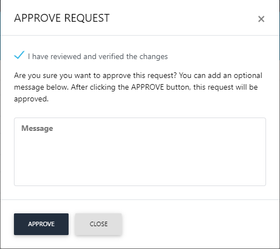
Task: Click the dark navy APPROVE button
Action: click(41, 224)
